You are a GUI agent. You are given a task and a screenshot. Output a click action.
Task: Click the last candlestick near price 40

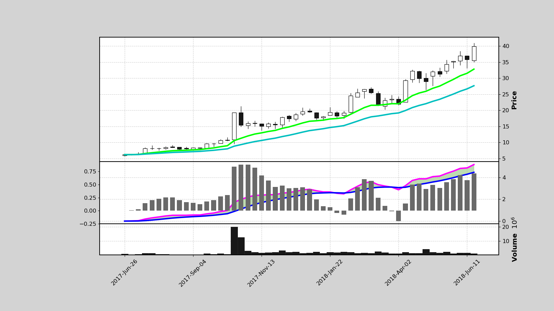pos(474,53)
